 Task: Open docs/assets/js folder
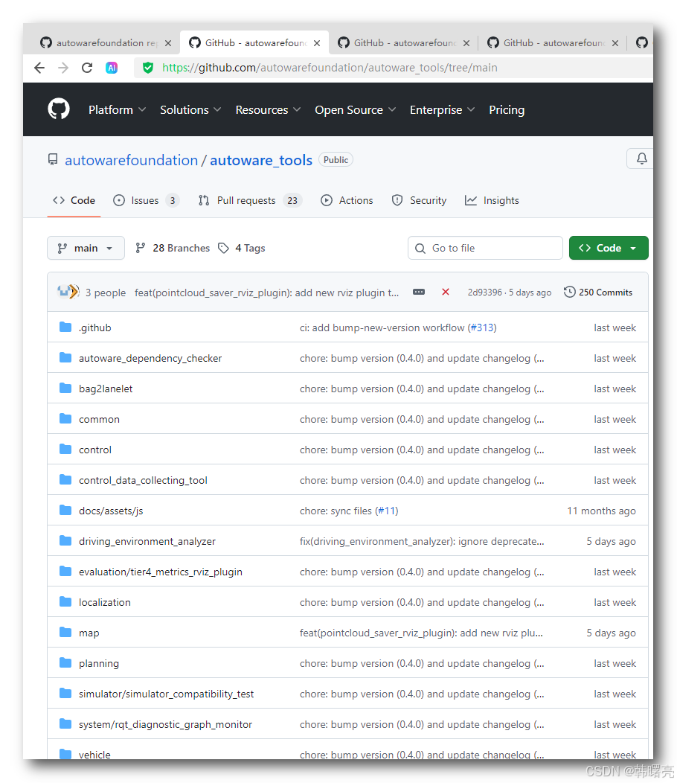click(111, 511)
